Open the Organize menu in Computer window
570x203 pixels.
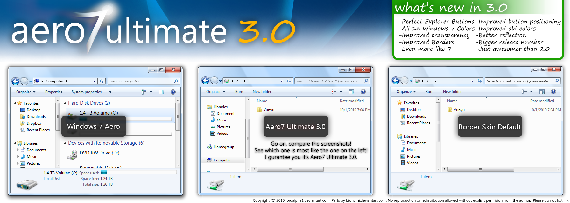tap(26, 92)
